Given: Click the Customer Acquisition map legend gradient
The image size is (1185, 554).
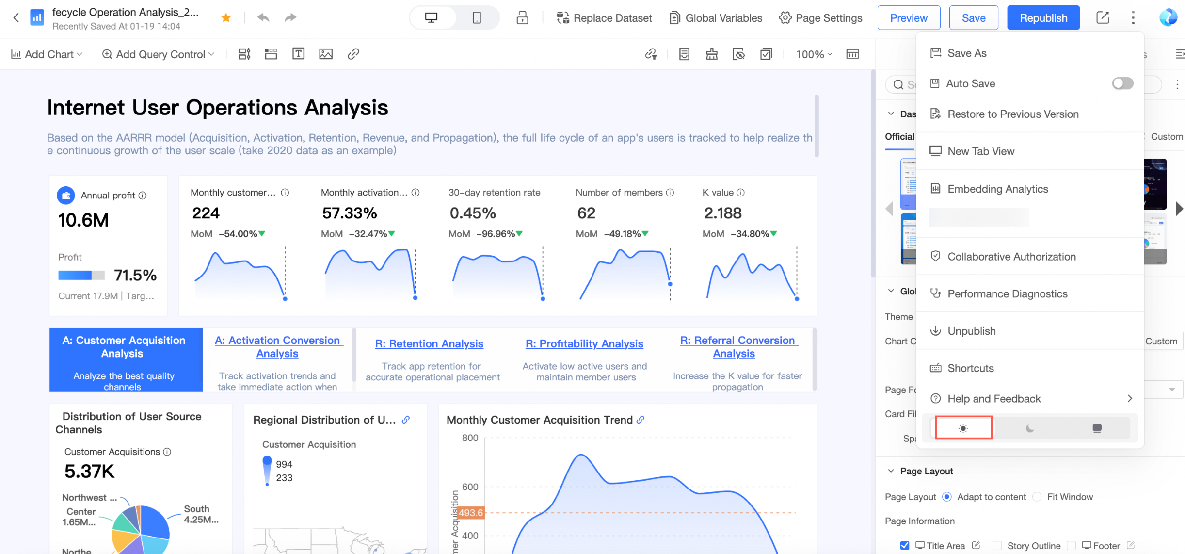Looking at the screenshot, I should pos(267,471).
